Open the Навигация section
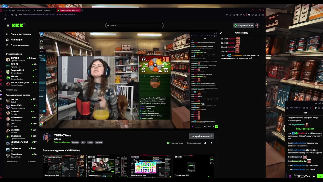The width and height of the screenshot is (323, 182). pos(14,40)
